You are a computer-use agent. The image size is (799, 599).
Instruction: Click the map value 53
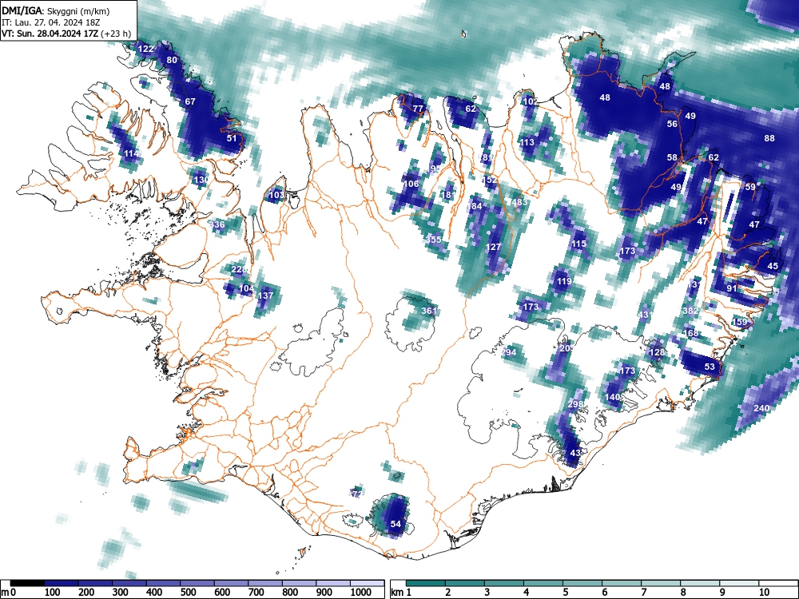[x=710, y=367]
